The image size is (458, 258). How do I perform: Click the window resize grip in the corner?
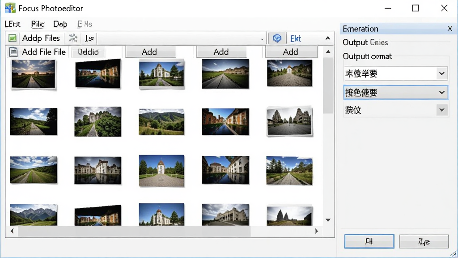tap(454, 254)
